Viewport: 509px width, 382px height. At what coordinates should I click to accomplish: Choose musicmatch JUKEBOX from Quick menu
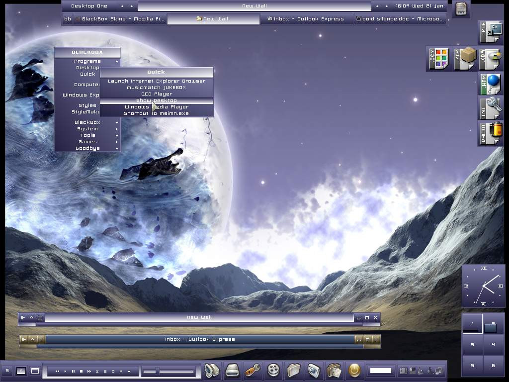click(x=157, y=88)
